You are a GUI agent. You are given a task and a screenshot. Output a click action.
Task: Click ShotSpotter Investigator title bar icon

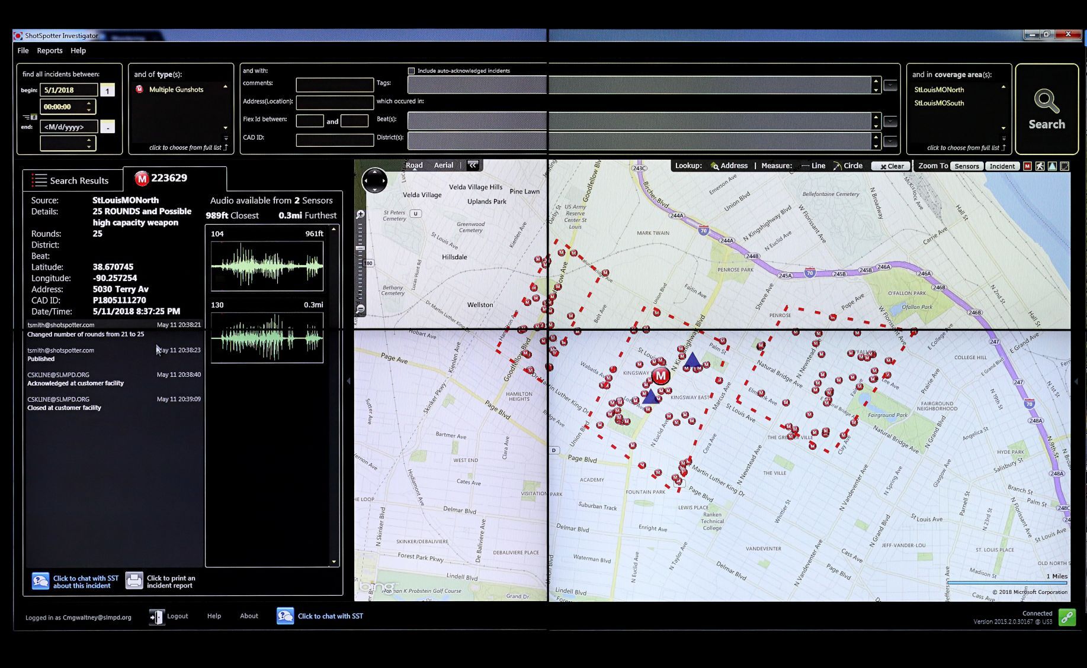pyautogui.click(x=18, y=36)
